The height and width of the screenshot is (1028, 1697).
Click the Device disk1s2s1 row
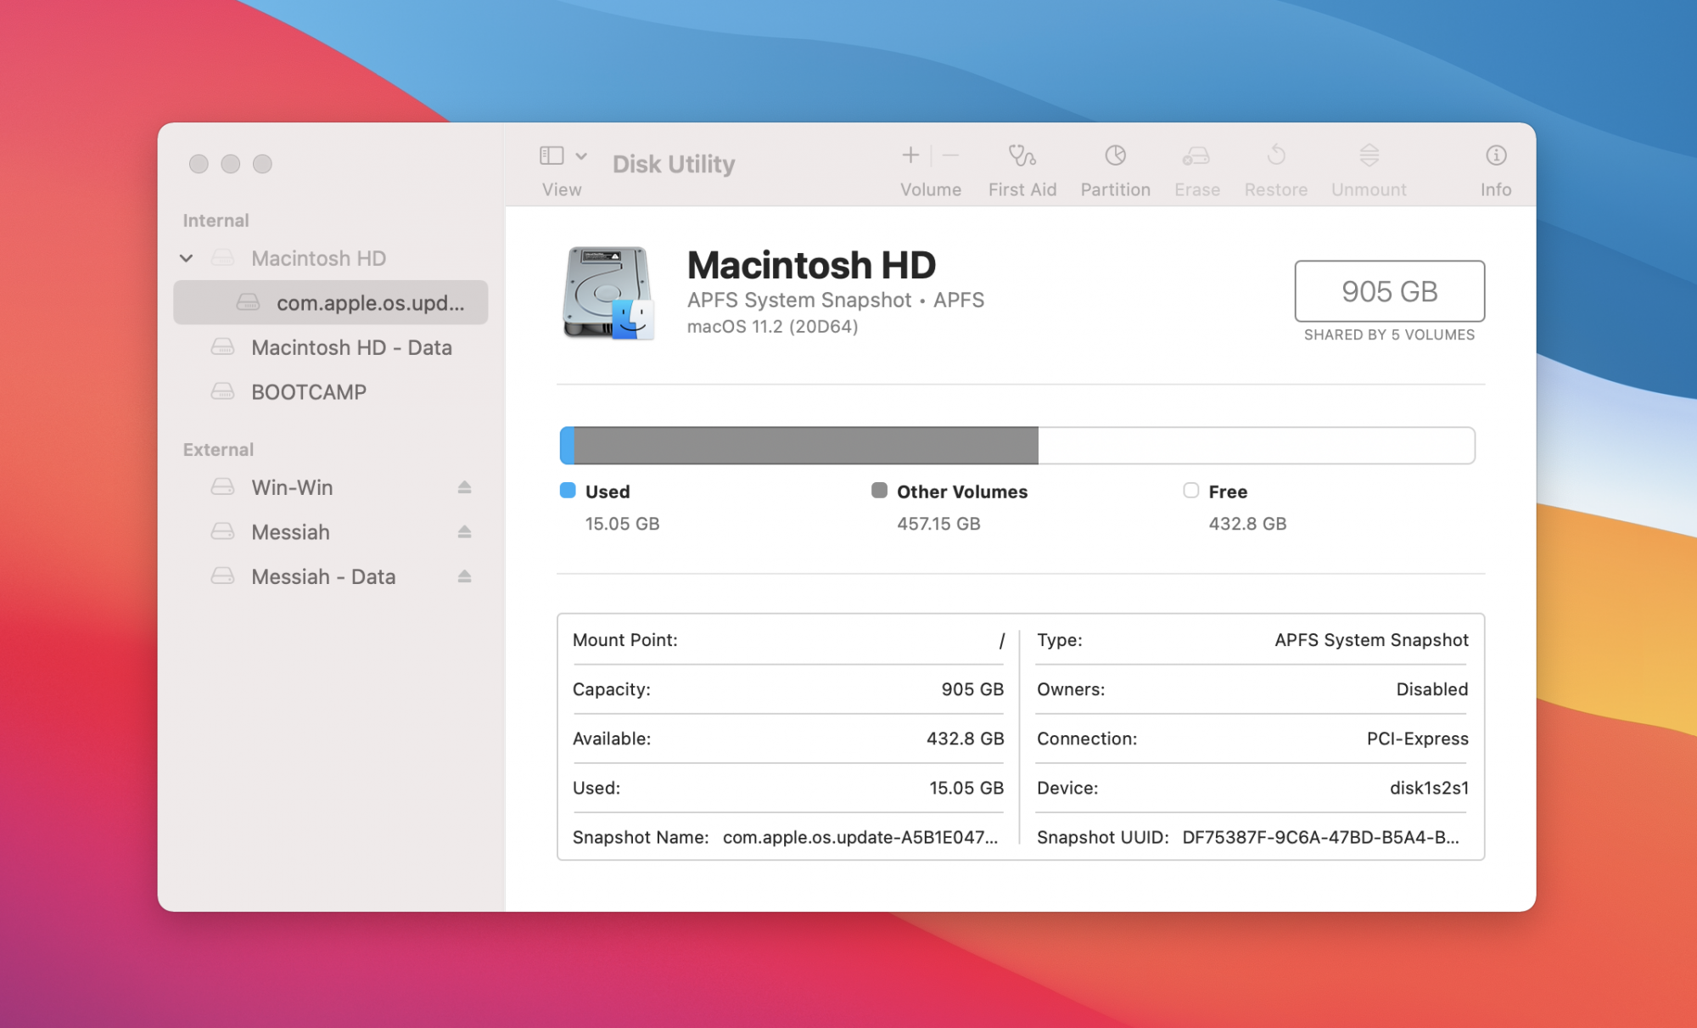(1252, 788)
